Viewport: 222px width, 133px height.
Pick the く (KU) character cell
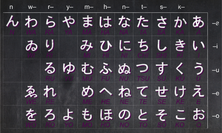(x=180, y=71)
